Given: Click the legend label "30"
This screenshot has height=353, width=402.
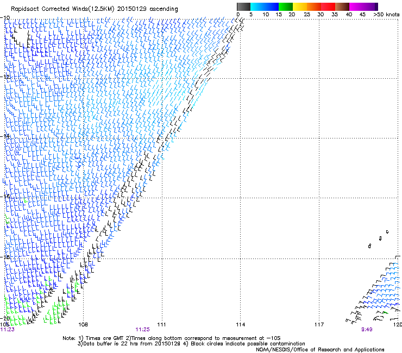Looking at the screenshot, I should [x=321, y=15].
